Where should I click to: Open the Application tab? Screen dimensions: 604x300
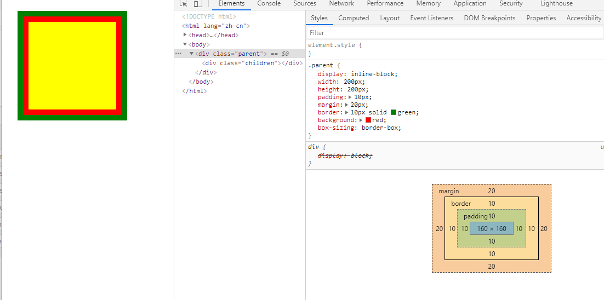470,3
